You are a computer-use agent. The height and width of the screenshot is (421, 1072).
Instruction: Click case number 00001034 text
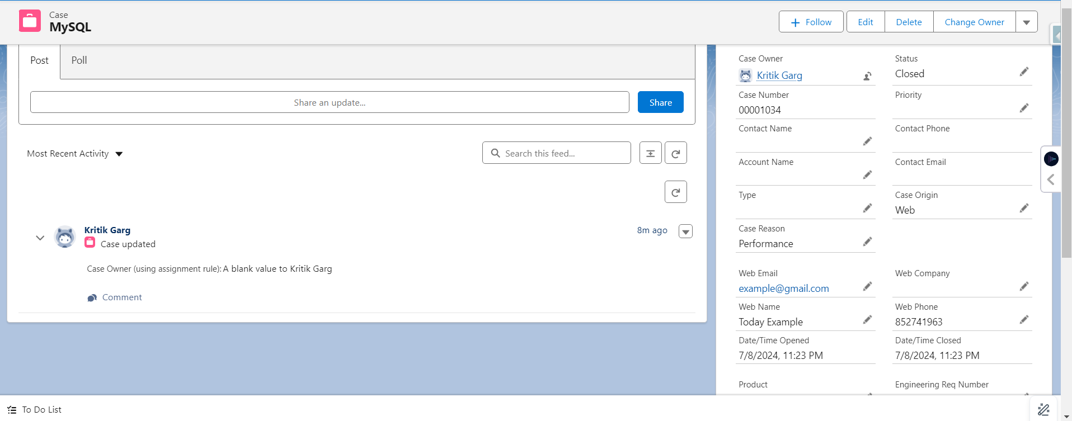[760, 110]
